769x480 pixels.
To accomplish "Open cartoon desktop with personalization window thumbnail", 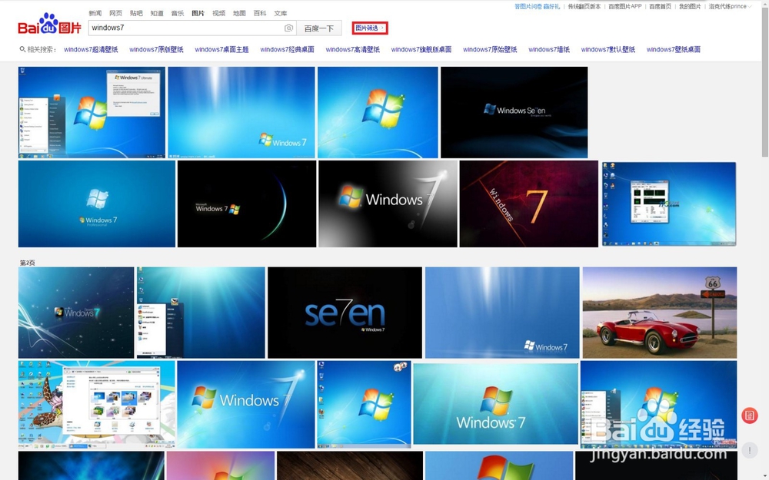I will click(97, 404).
